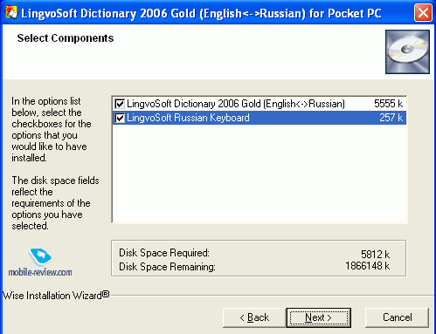Click the Disk Space Required label

point(164,253)
